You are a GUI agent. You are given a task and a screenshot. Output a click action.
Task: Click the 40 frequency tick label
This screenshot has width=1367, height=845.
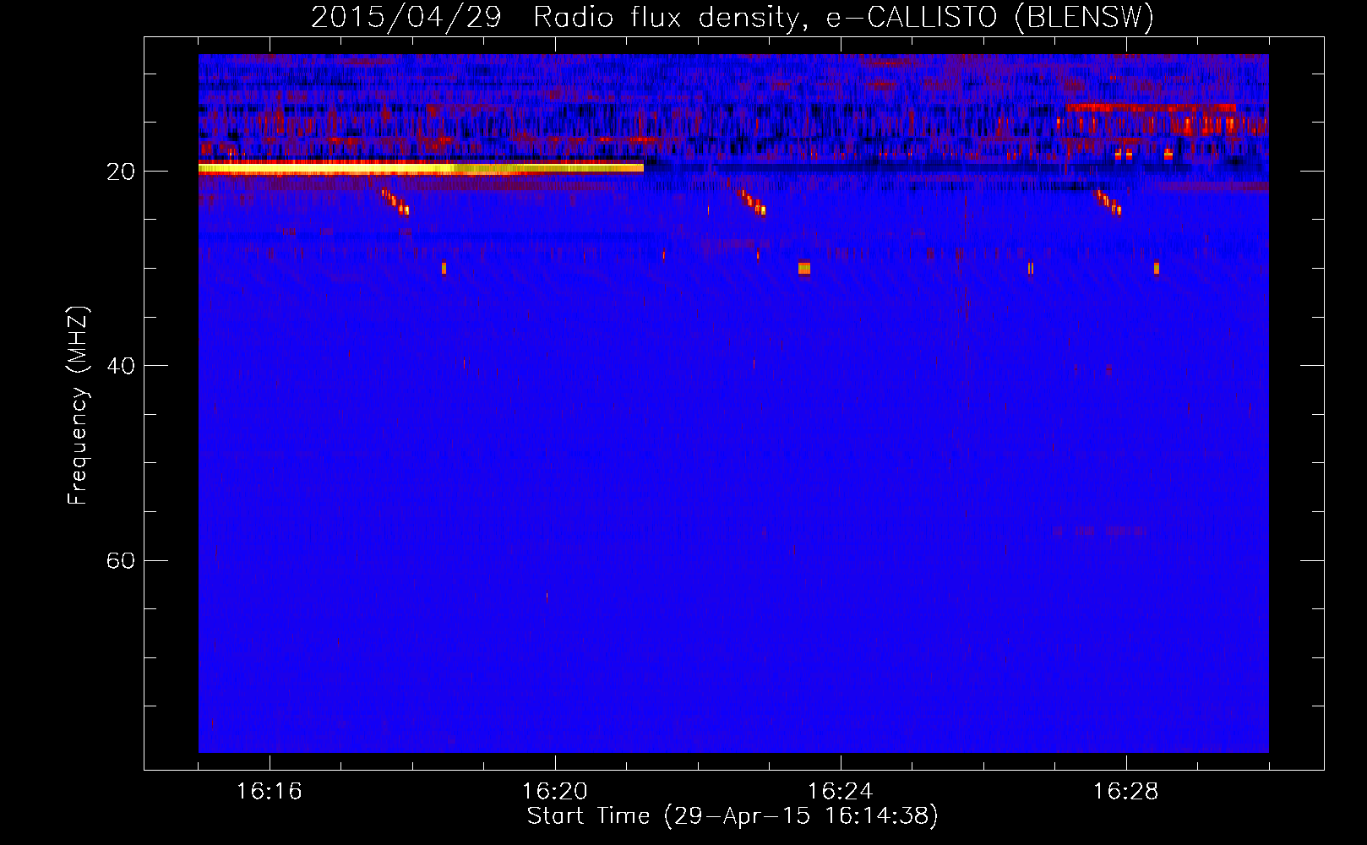pyautogui.click(x=121, y=366)
